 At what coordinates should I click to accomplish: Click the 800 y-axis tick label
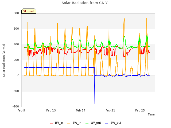pyautogui.click(x=16, y=13)
